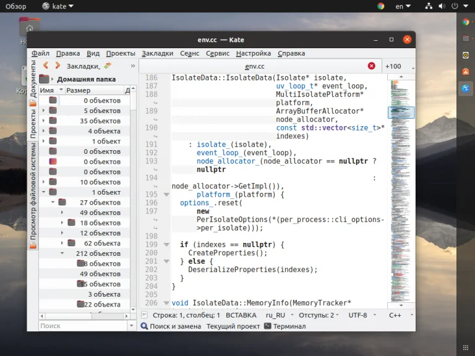This screenshot has width=475, height=356.
Task: Click the minimap highlighted viewport region
Action: 401,112
